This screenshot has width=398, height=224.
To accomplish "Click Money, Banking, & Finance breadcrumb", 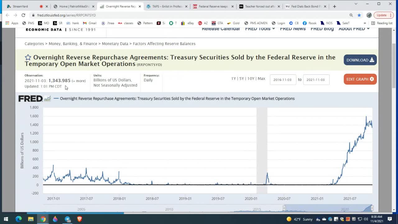I will click(x=73, y=44).
